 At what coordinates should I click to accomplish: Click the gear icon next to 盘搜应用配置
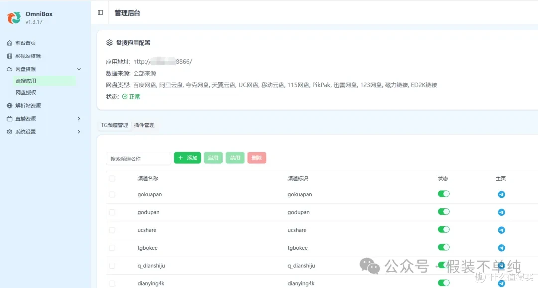pyautogui.click(x=109, y=42)
